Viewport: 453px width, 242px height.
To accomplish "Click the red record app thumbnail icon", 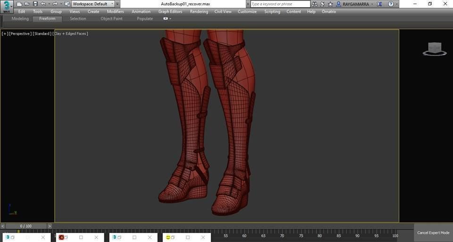I will pyautogui.click(x=61, y=237).
